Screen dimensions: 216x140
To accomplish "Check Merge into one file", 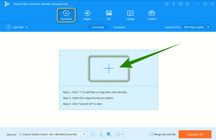I will click(151, 134).
